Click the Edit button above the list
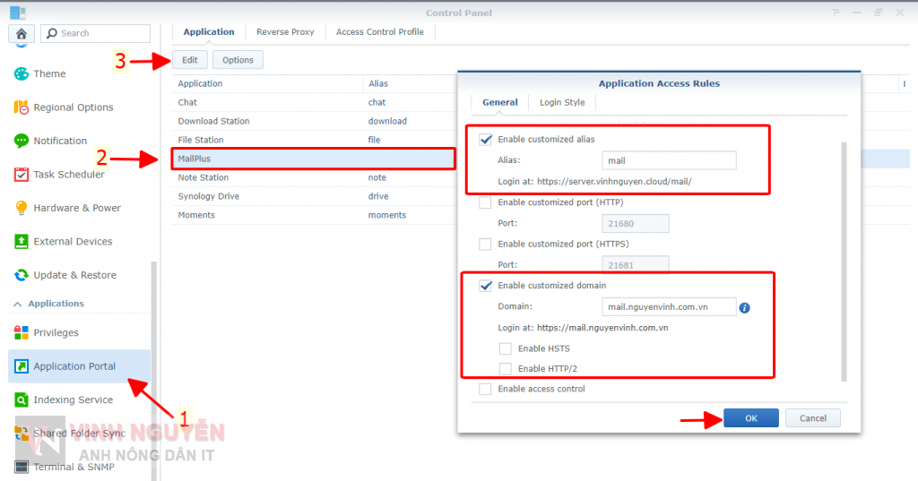Viewport: 918px width, 481px height. click(190, 60)
